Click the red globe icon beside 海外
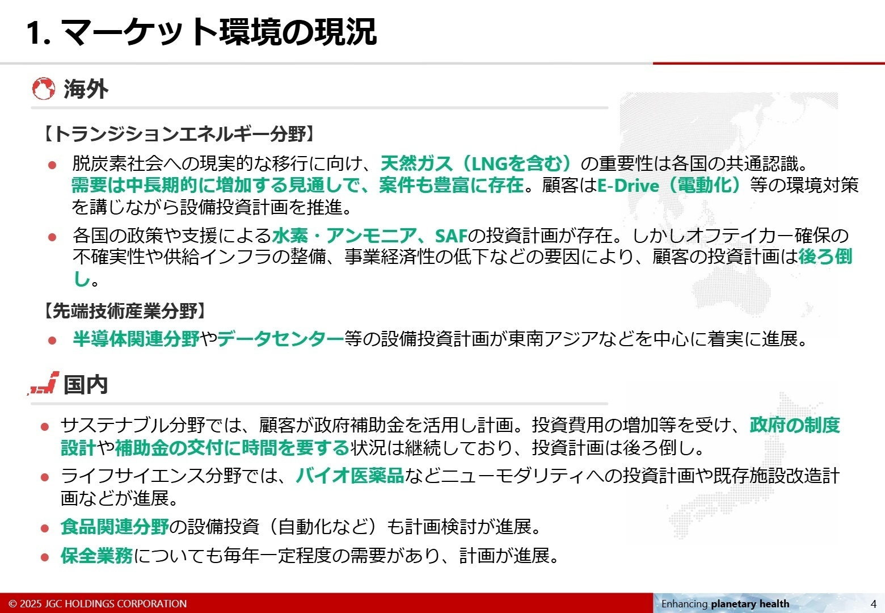The image size is (885, 613). [x=43, y=90]
